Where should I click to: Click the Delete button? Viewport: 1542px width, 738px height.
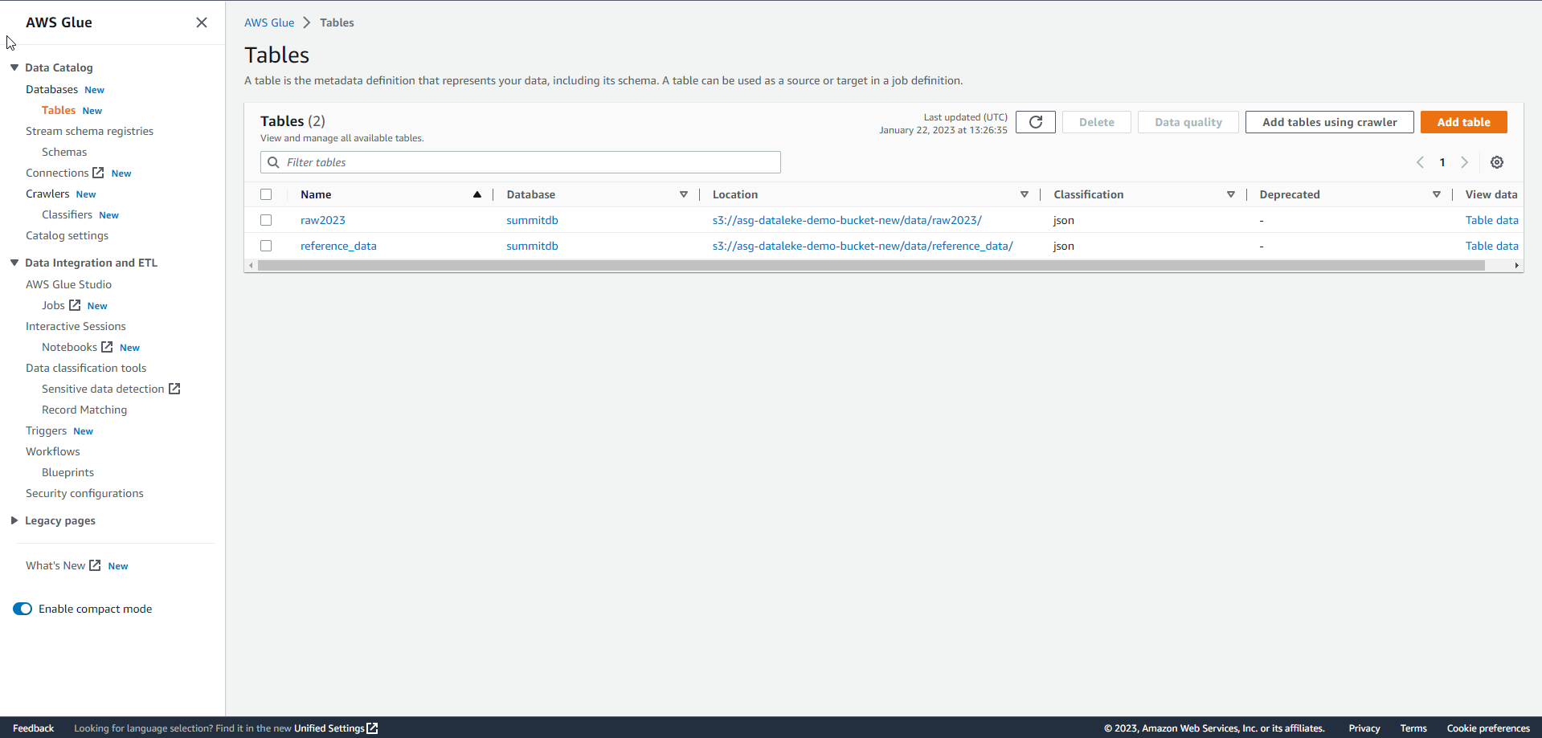(1096, 122)
